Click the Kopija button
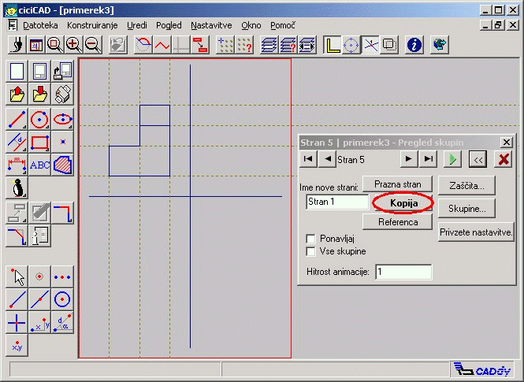This screenshot has width=524, height=382. [x=403, y=203]
